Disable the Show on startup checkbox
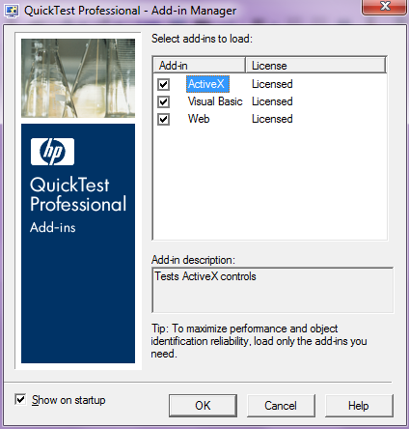Image resolution: width=409 pixels, height=429 pixels. pyautogui.click(x=20, y=400)
